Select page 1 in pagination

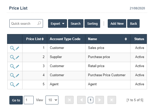pos(90,100)
